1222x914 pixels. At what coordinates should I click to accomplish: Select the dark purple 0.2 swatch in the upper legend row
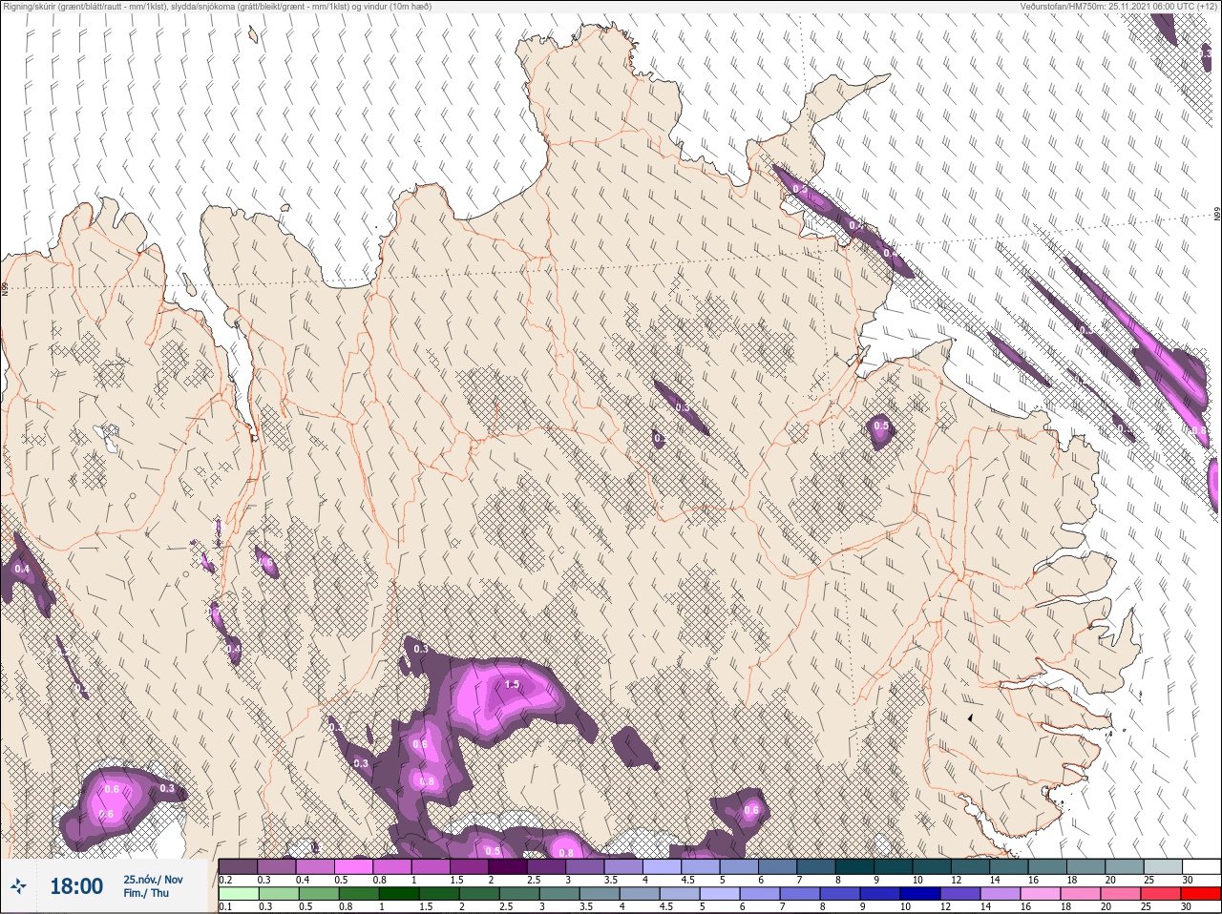coord(238,866)
